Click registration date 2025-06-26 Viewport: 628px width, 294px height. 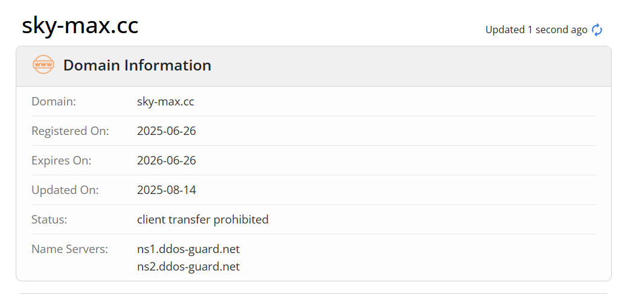[167, 131]
